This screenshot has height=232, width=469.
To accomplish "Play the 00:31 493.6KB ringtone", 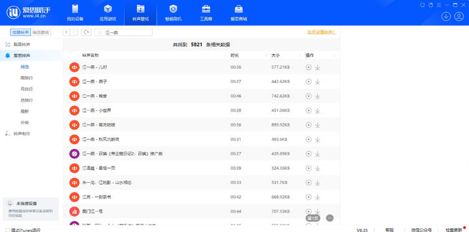I will click(x=308, y=139).
